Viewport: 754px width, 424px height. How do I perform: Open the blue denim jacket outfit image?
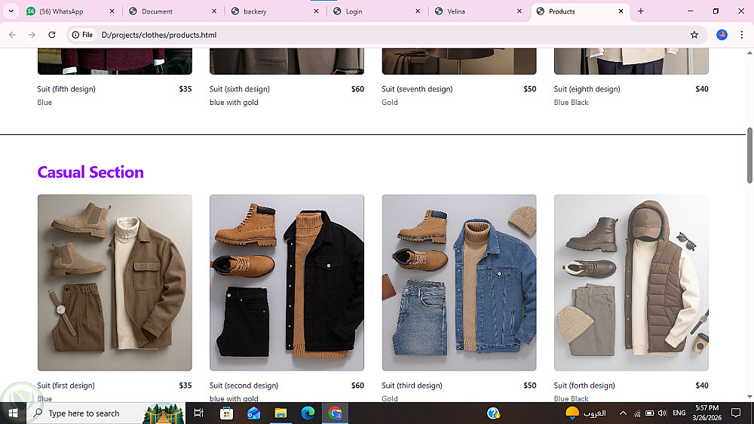click(459, 282)
